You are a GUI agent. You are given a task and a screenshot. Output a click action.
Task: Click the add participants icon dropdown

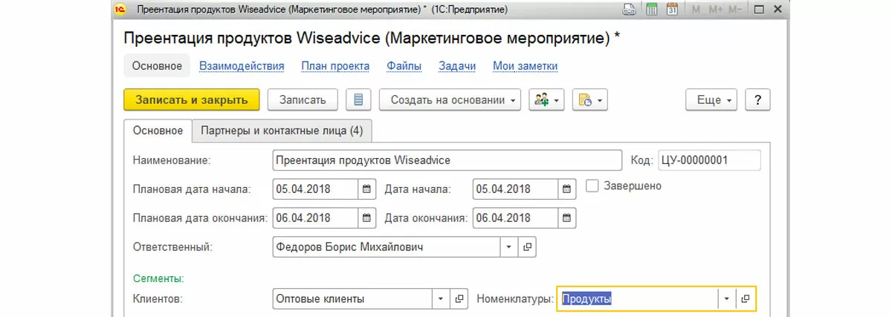pyautogui.click(x=547, y=100)
